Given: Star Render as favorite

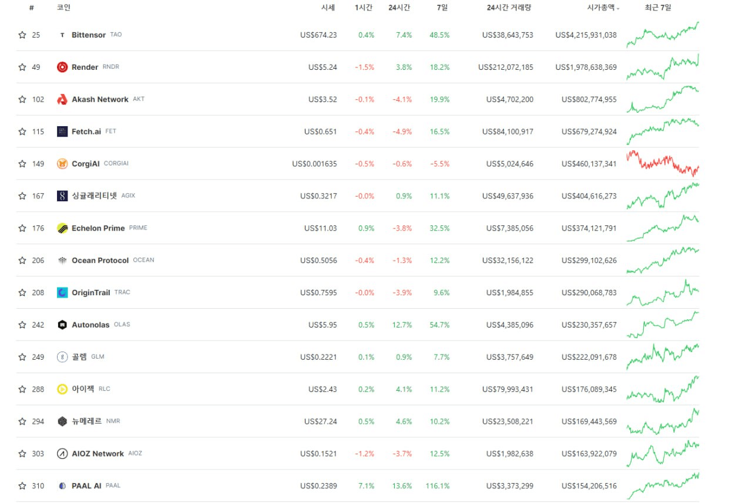Looking at the screenshot, I should click(22, 67).
